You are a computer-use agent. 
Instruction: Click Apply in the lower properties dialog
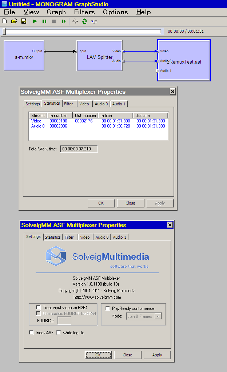[157, 355]
